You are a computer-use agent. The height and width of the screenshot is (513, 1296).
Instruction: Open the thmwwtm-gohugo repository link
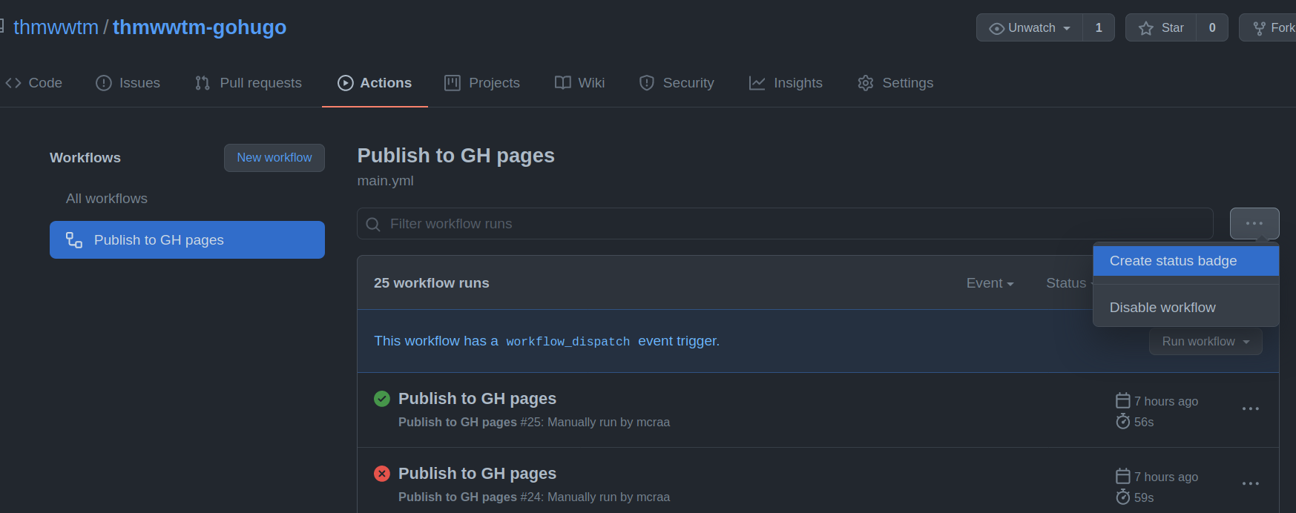point(200,27)
